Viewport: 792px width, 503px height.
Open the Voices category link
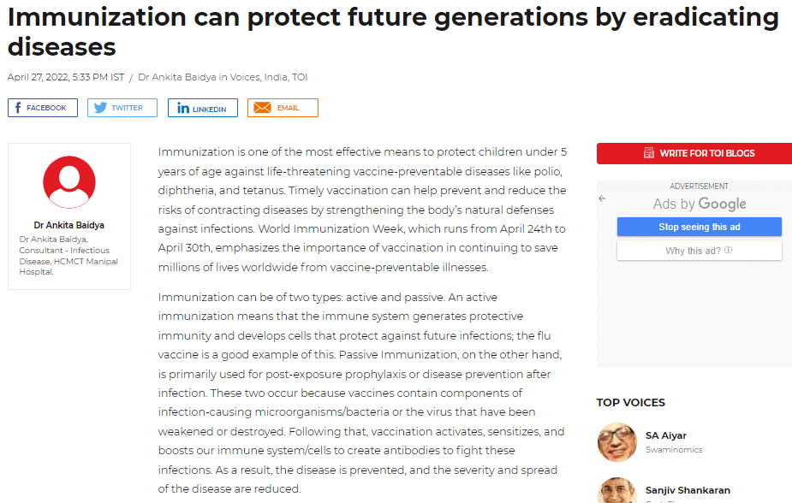click(247, 77)
